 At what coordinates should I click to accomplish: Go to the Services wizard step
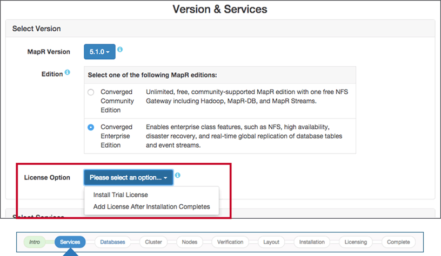[x=70, y=242]
